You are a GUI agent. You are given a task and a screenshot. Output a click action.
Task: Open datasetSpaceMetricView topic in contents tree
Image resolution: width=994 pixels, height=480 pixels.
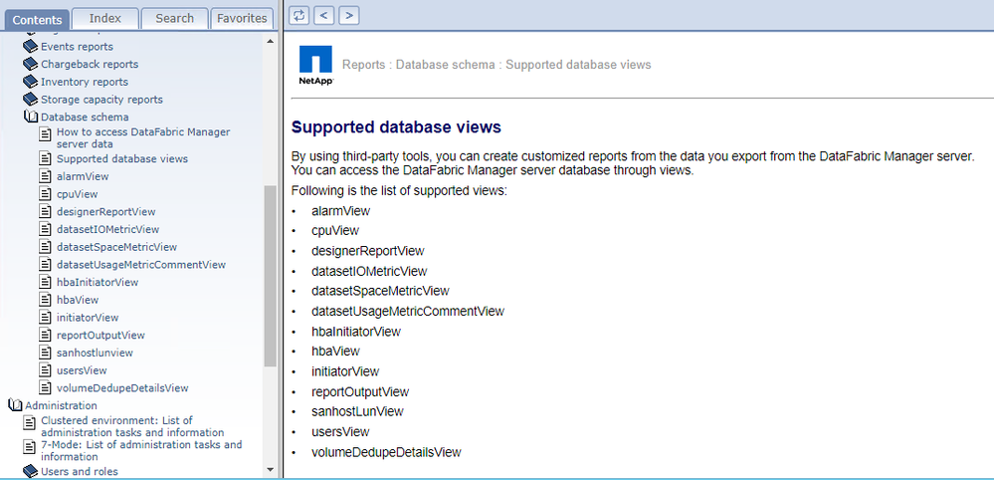click(116, 247)
